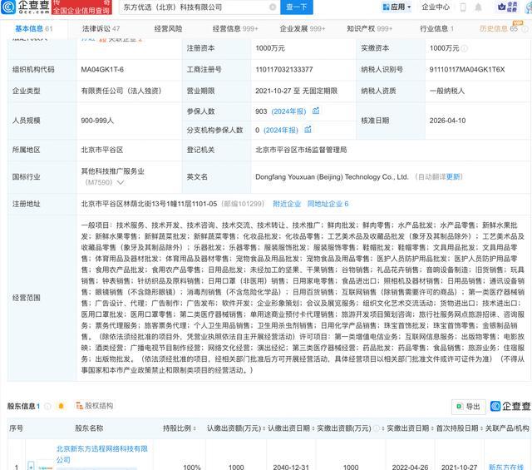Click the orange bell beside 股东信息
The image size is (532, 470).
click(61, 406)
